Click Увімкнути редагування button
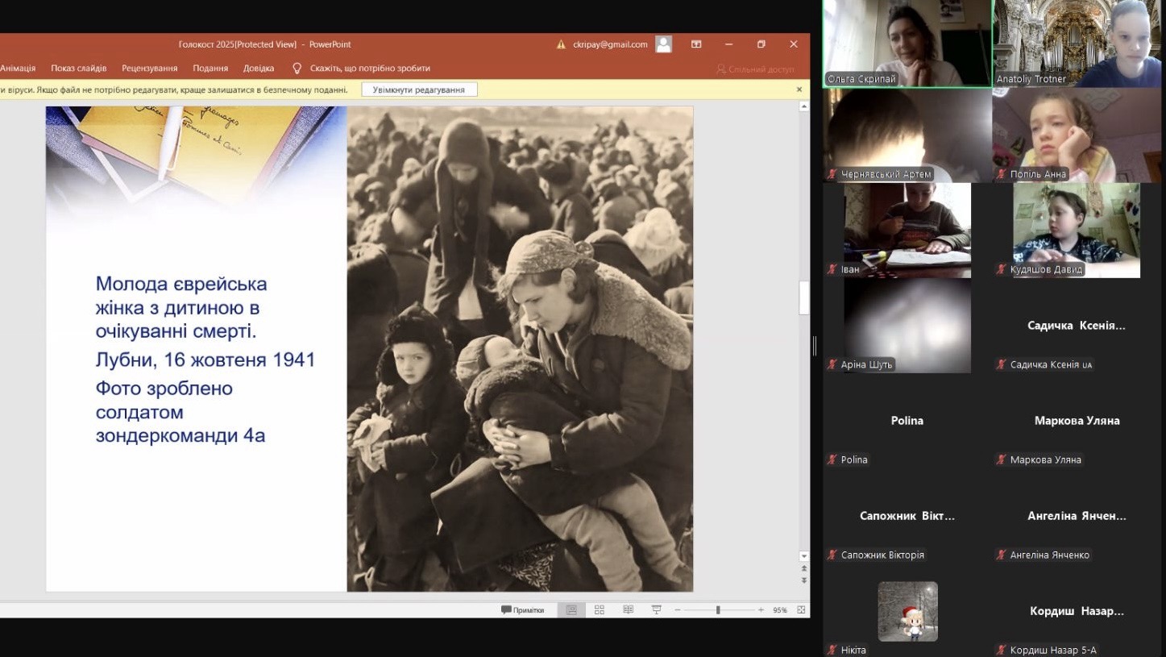Viewport: 1166px width, 657px height. pos(419,89)
